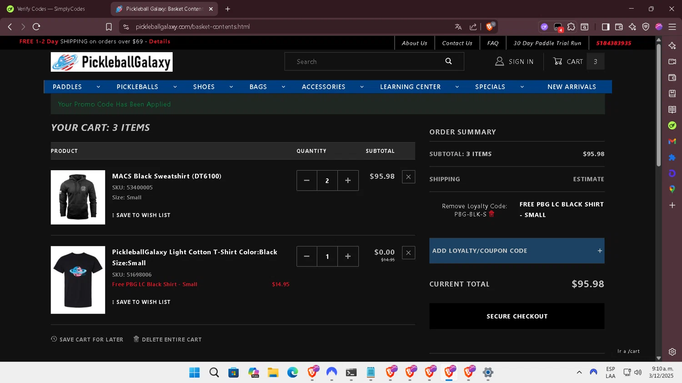Image resolution: width=682 pixels, height=383 pixels.
Task: Open File Explorer from taskbar
Action: pyautogui.click(x=273, y=373)
